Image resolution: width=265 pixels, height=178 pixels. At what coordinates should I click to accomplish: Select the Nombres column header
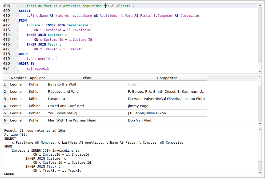click(x=18, y=78)
